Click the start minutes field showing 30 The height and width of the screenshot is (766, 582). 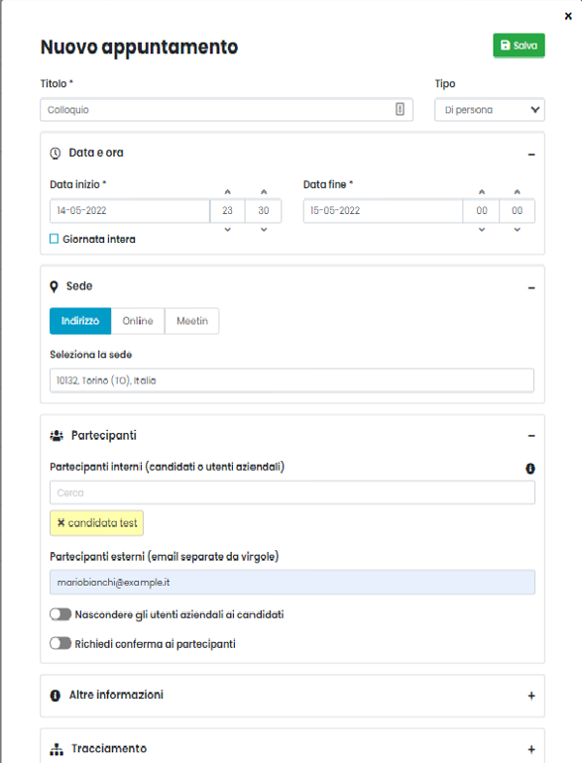coord(264,210)
